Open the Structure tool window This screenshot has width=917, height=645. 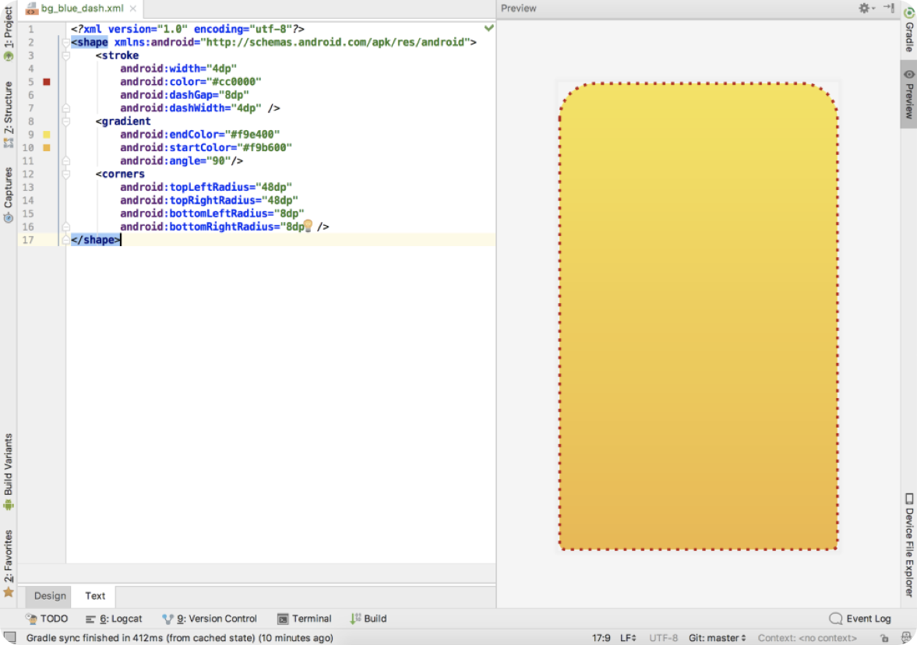(9, 114)
